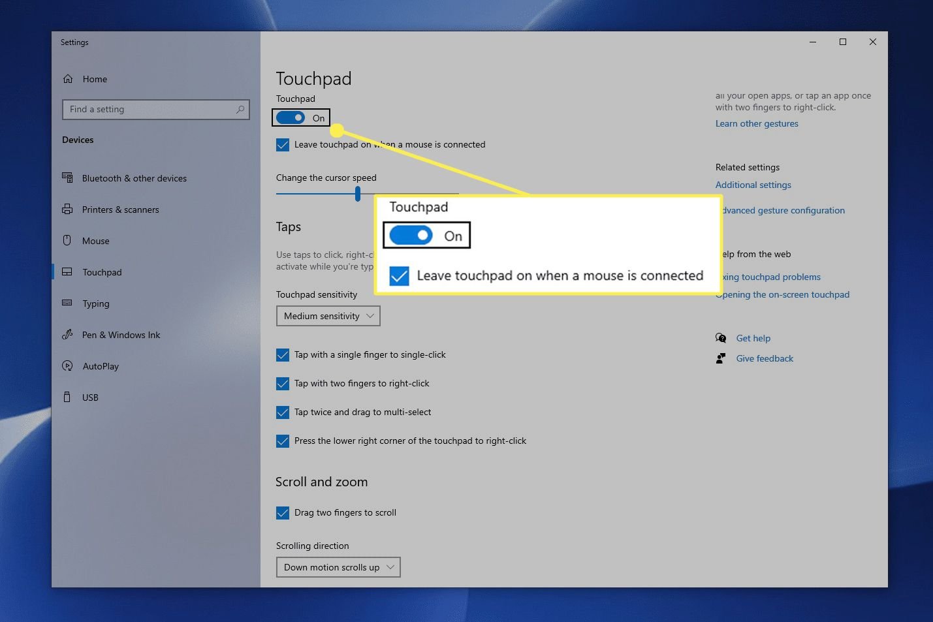Disable Tap twice and drag to multi-select
Viewport: 933px width, 622px height.
283,412
